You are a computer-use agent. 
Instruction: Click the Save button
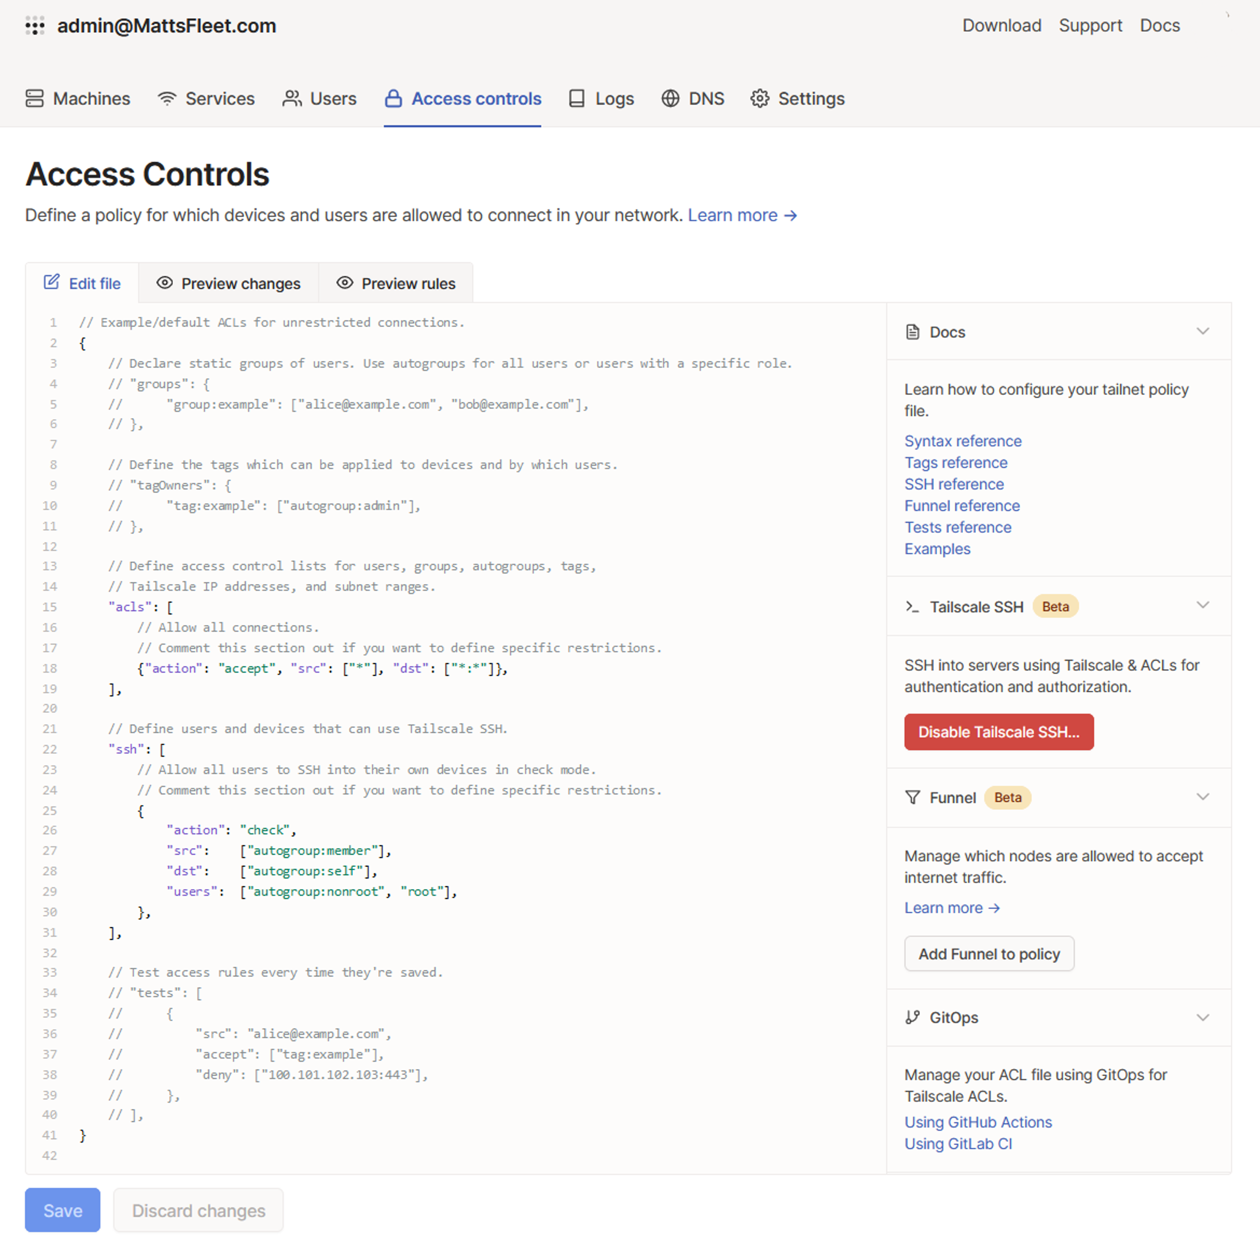coord(62,1210)
